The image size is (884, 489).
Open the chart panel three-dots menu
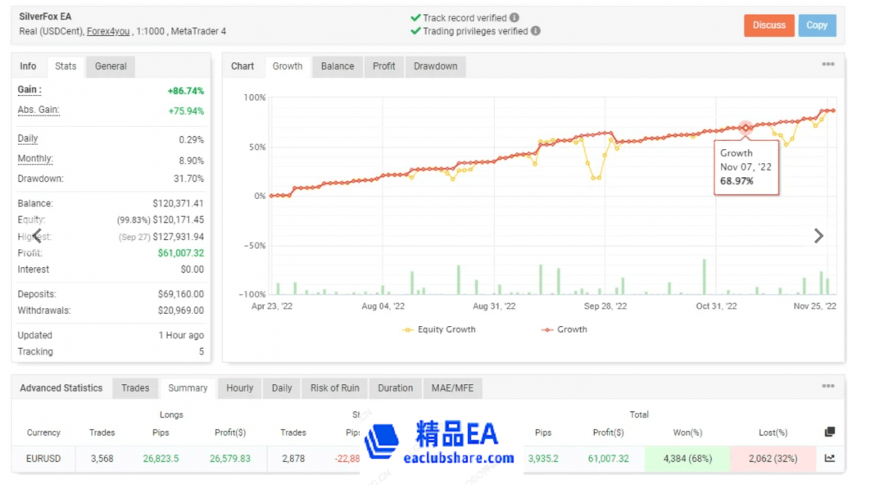pos(828,65)
